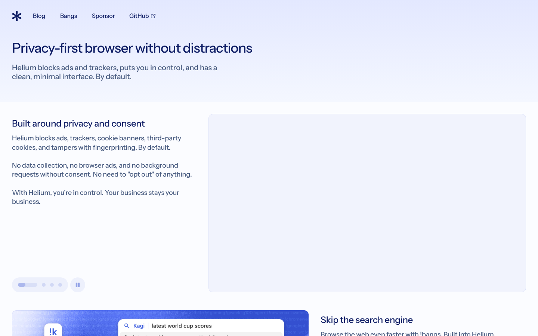
Task: Click the Kagi search magnifier icon
Action: click(x=127, y=326)
